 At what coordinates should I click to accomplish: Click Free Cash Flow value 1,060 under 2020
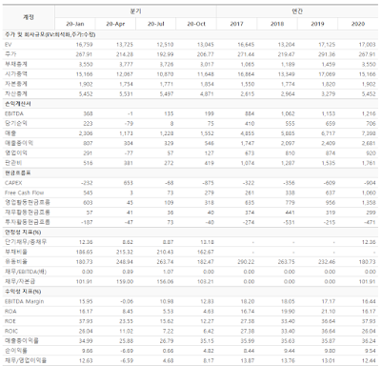(369, 193)
